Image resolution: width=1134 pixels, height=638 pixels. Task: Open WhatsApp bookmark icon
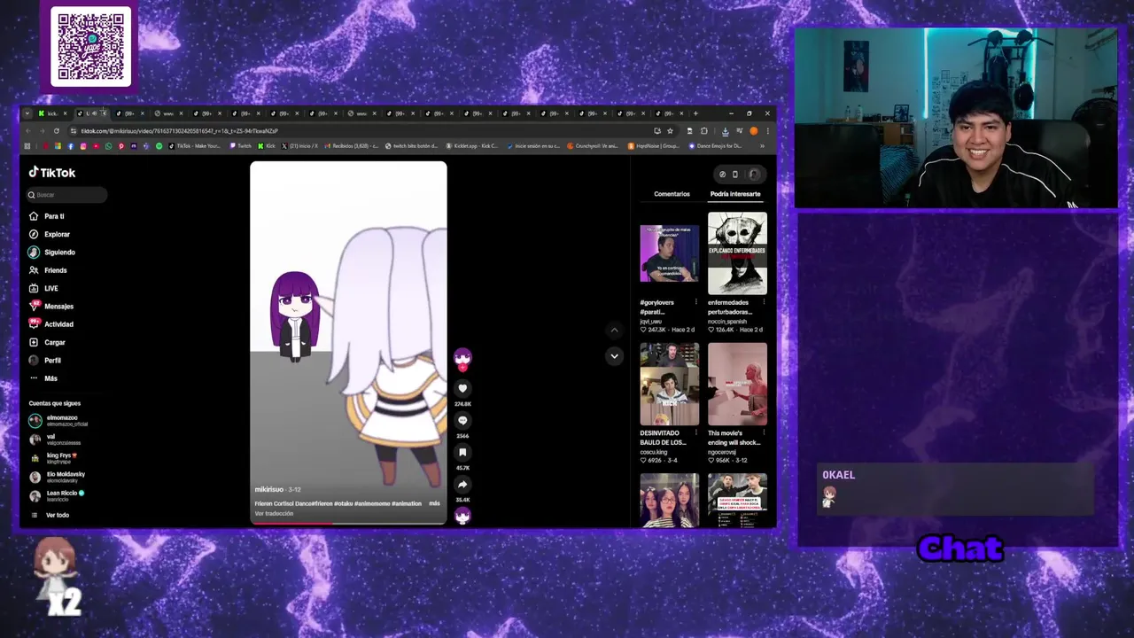pos(108,145)
